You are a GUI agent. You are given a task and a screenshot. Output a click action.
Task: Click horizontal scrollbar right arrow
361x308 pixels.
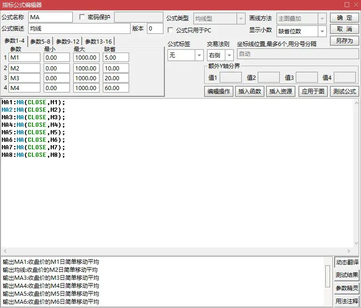click(349, 251)
